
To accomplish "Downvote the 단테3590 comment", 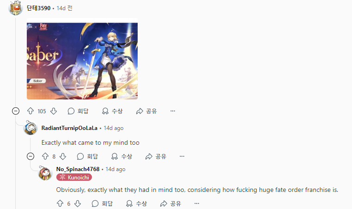I will tap(54, 111).
